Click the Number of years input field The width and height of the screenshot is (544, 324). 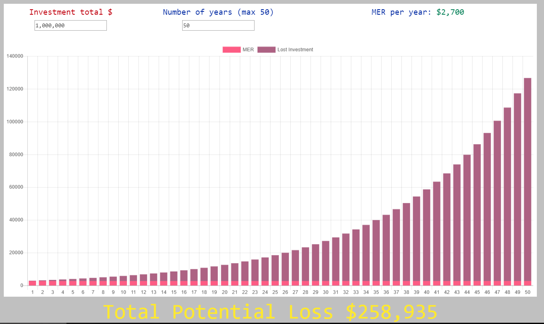218,26
